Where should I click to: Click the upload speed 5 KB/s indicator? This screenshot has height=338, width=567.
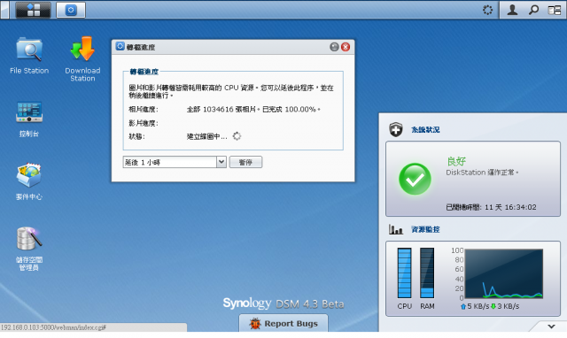[475, 306]
